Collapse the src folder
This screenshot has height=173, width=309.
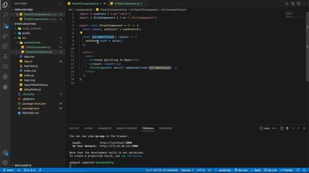click(x=24, y=38)
